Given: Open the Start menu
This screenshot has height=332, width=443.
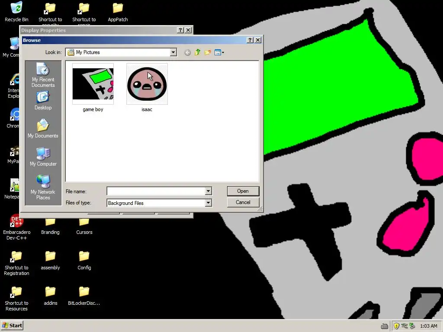Looking at the screenshot, I should (12, 326).
